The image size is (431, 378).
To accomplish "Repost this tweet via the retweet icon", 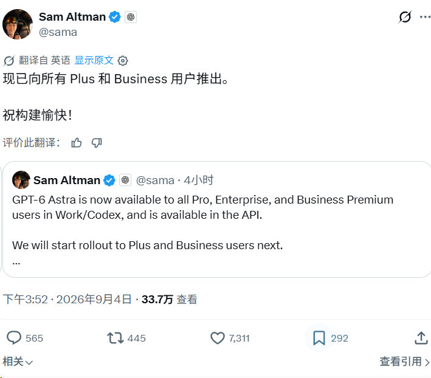I will [x=115, y=338].
